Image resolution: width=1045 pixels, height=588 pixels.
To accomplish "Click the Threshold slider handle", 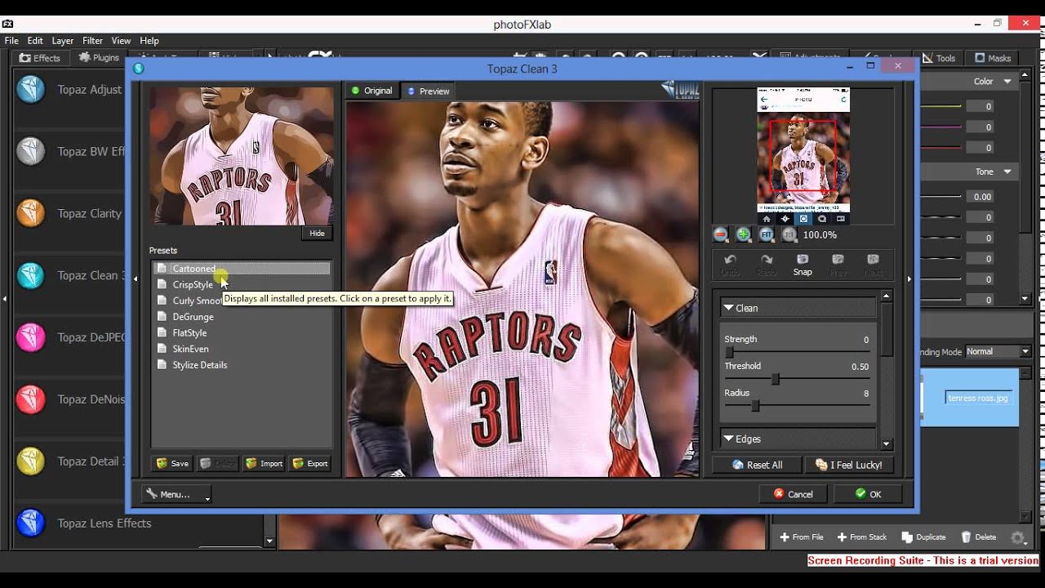I will click(775, 379).
